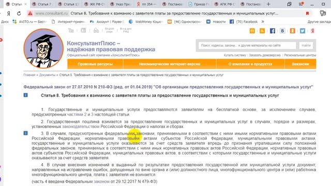
Task: Open the Федеральный закон N 210-ФЗ title link
Action: point(168,87)
